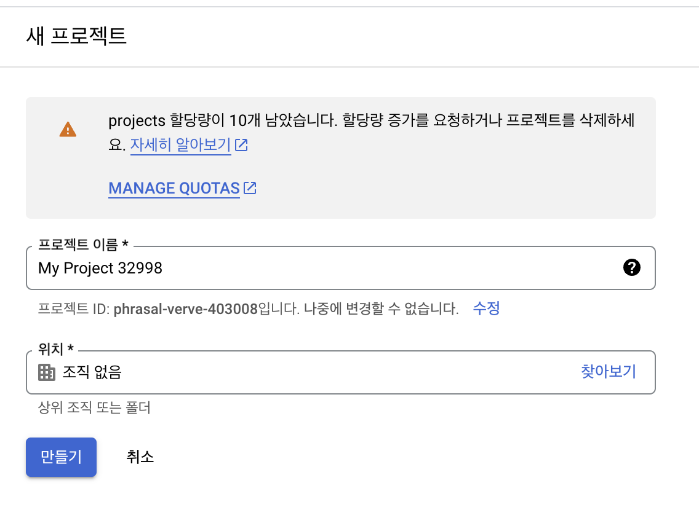Screen dimensions: 699x526
Task: Click the orange warning triangle icon
Action: [68, 130]
